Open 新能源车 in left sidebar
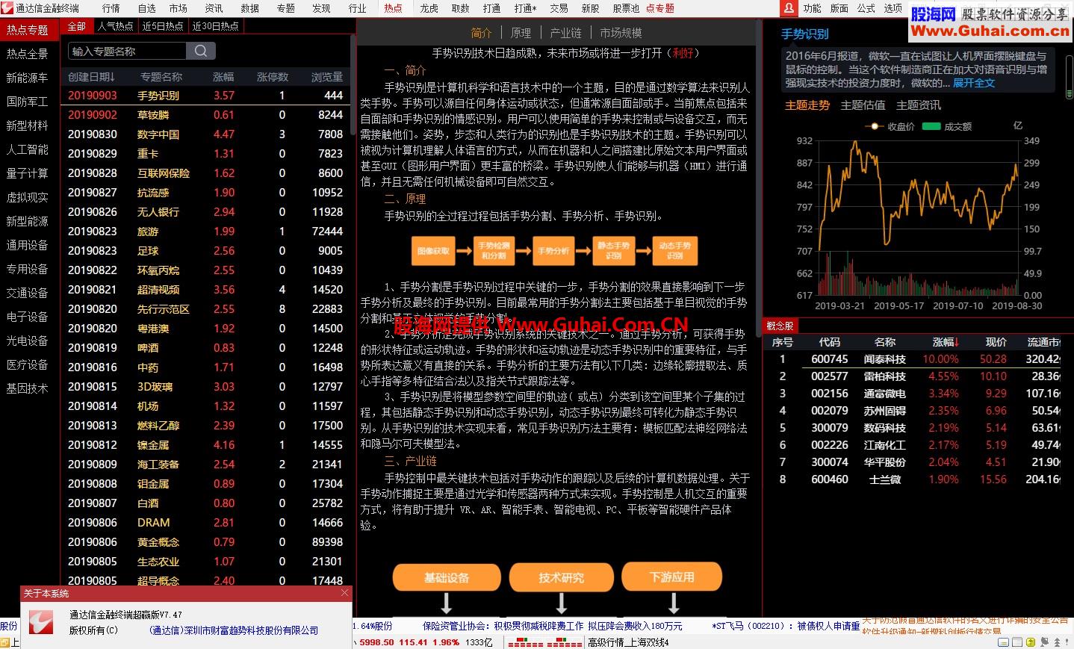Screen dimensions: 1074x649 27,78
